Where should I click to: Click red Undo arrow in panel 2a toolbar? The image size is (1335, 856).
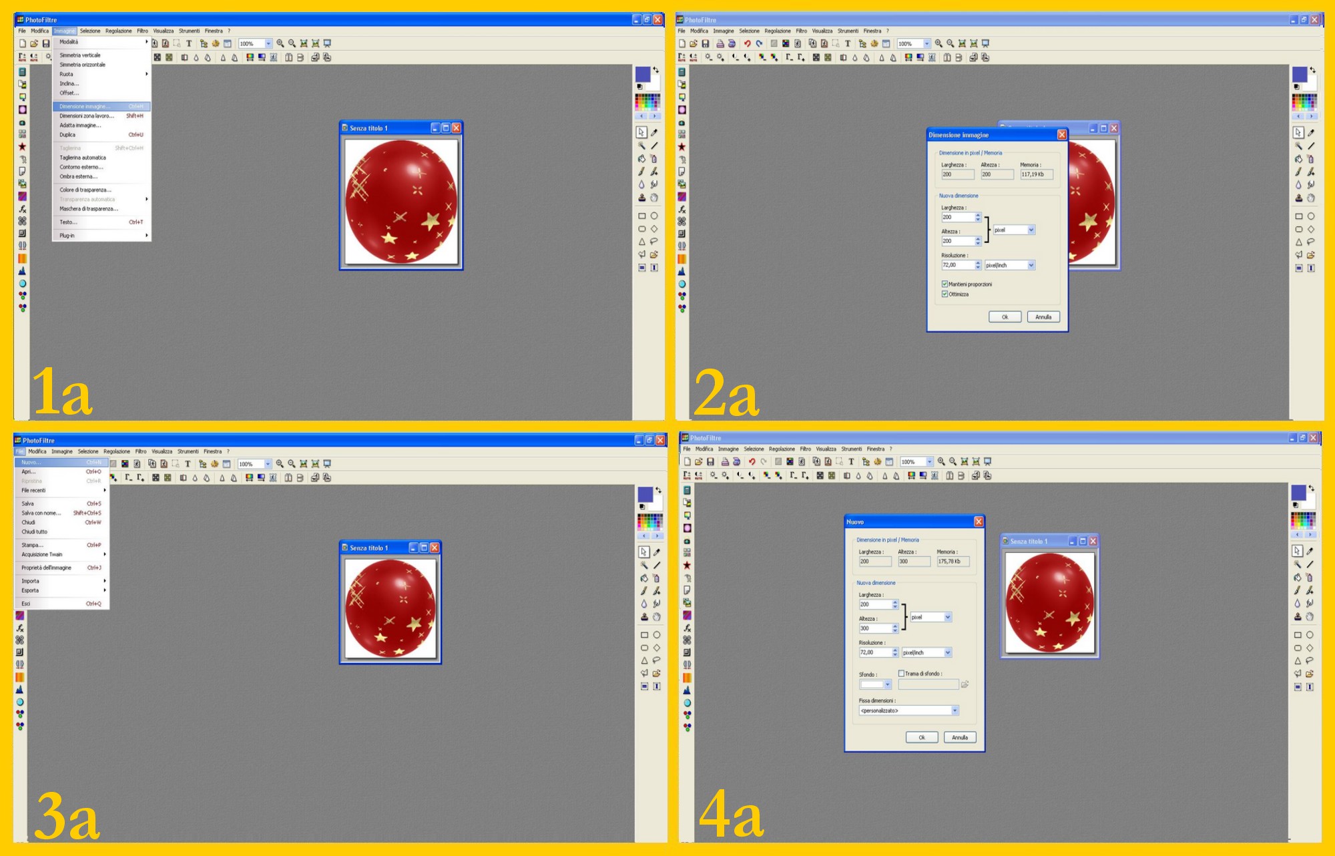pyautogui.click(x=747, y=43)
